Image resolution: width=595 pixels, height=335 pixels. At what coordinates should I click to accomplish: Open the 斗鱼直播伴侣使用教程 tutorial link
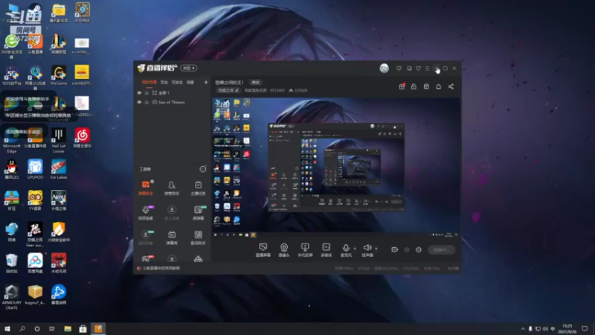(x=161, y=268)
